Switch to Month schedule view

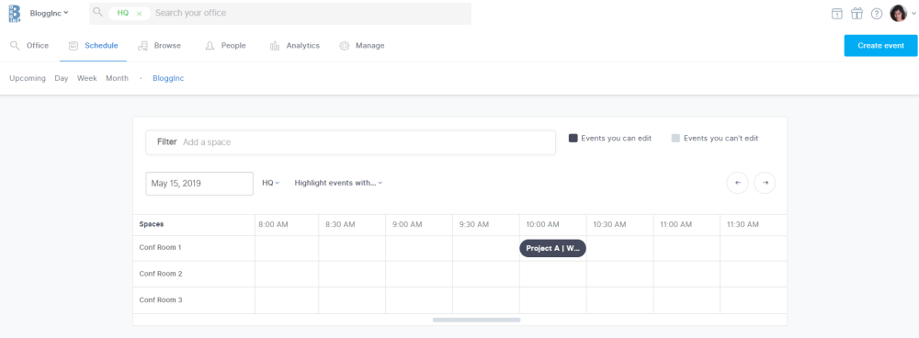pos(118,78)
